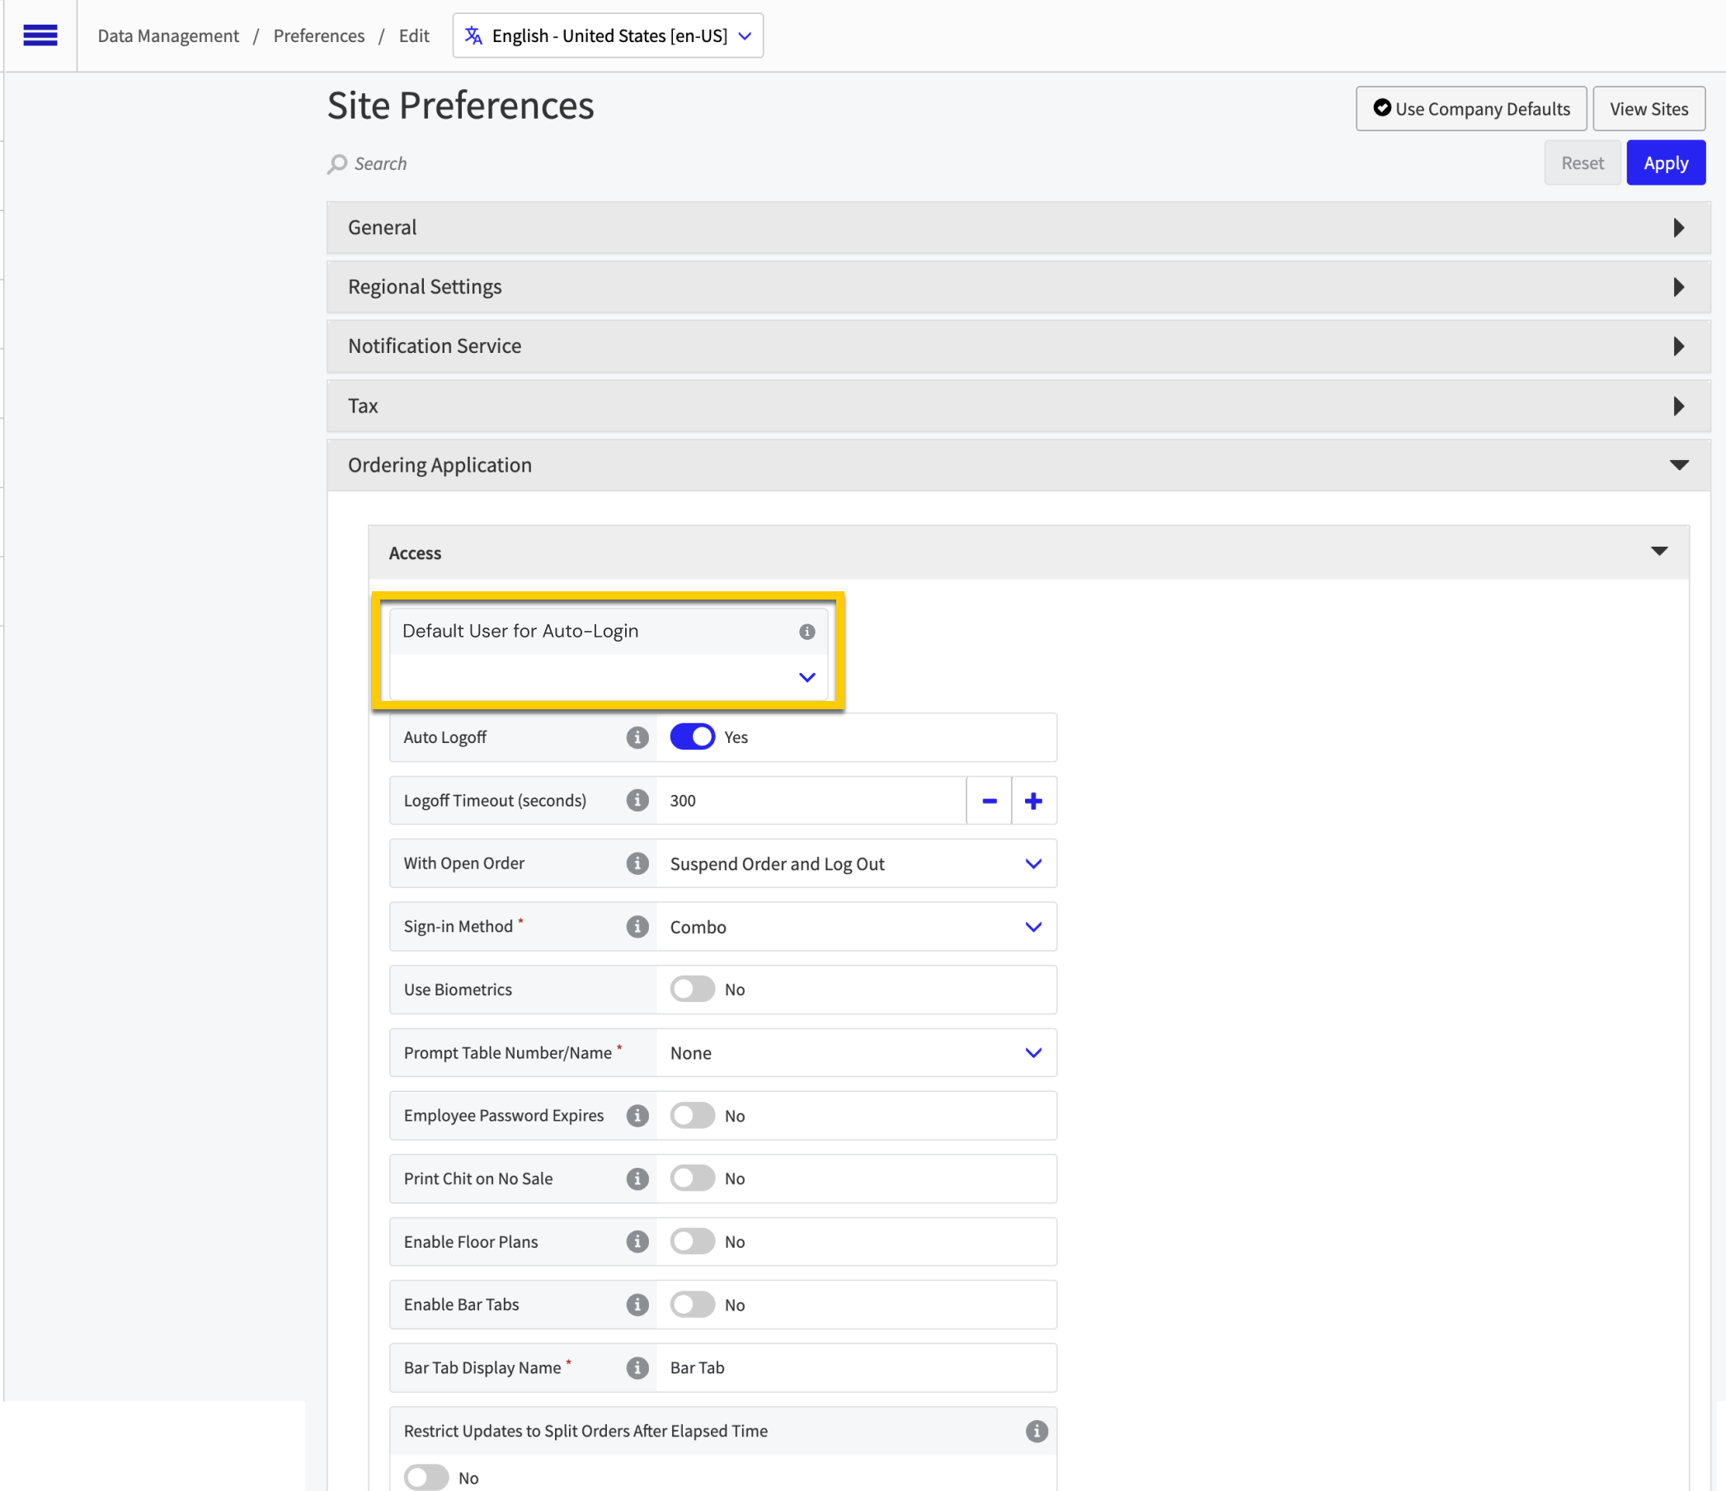Turn off the Auto Logoff toggle
This screenshot has height=1491, width=1726.
[691, 737]
